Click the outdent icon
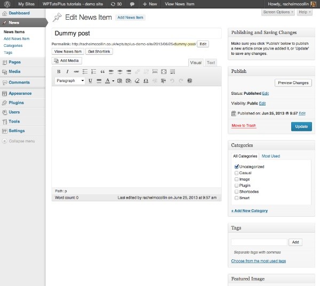The image size is (320, 286). (155, 81)
